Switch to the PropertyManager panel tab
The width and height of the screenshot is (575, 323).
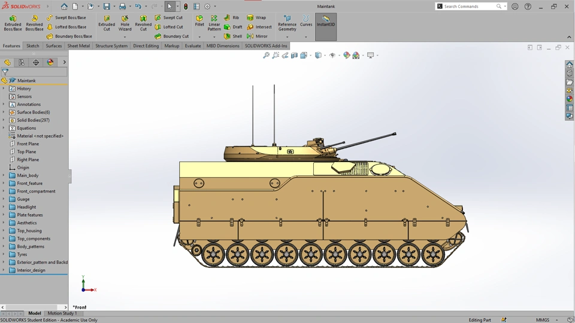22,62
